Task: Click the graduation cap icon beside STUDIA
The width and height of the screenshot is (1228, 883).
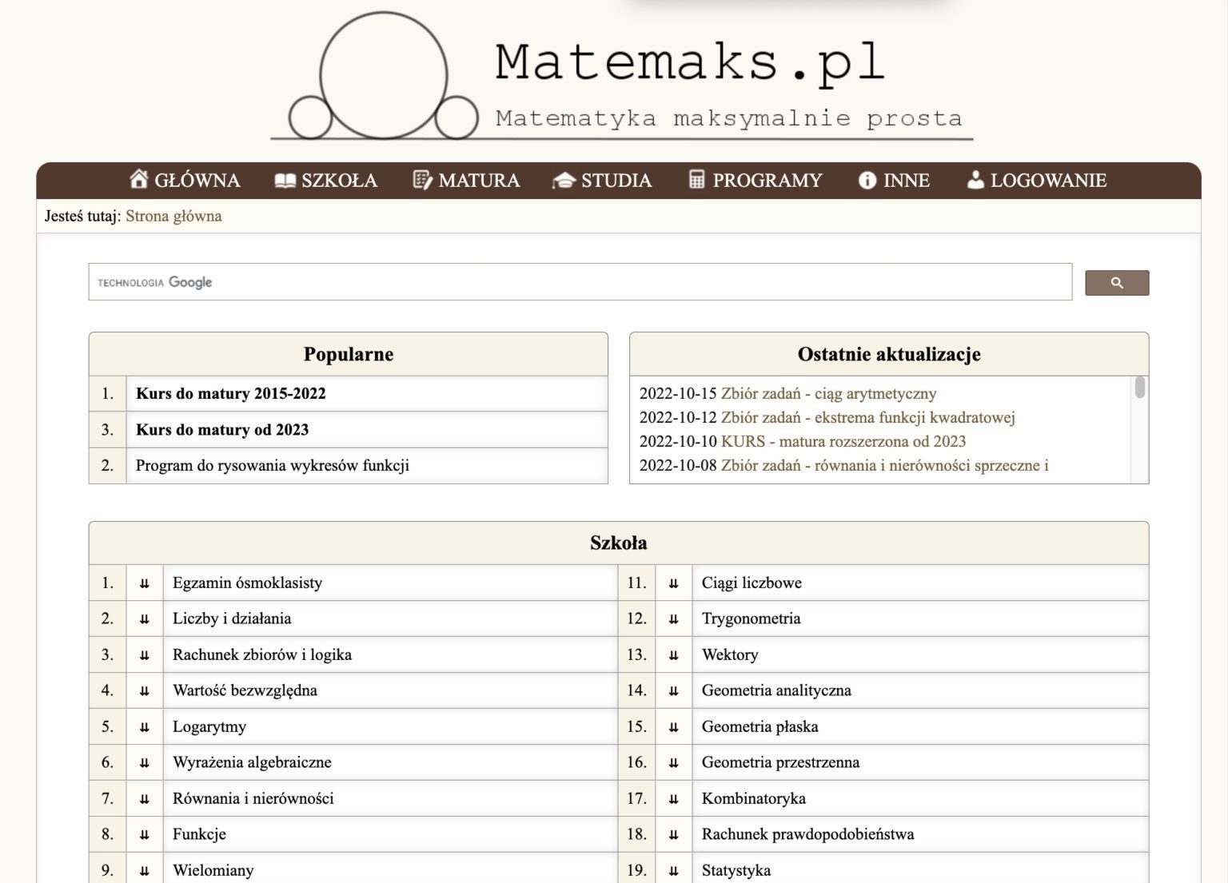Action: [x=564, y=181]
